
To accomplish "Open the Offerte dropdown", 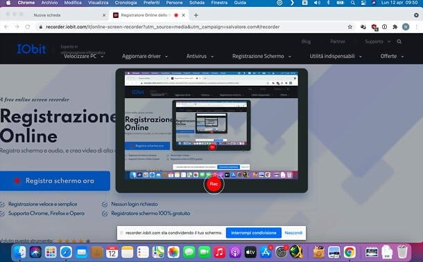I will pyautogui.click(x=392, y=56).
